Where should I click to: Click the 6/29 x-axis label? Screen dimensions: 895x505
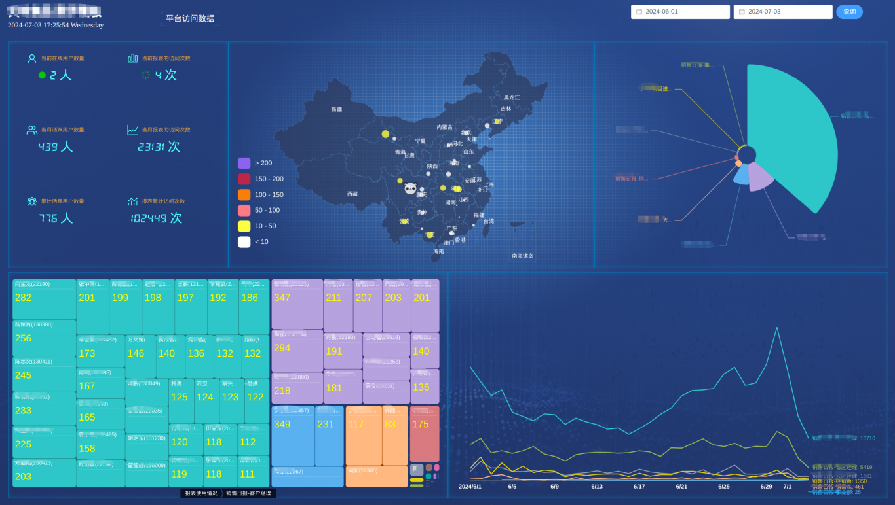tap(766, 487)
